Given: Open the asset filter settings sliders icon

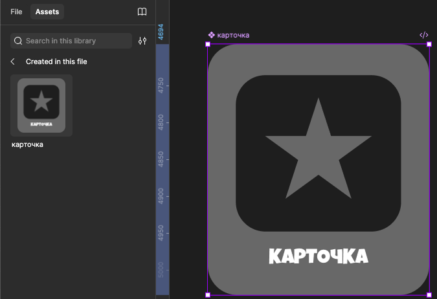Looking at the screenshot, I should click(142, 41).
